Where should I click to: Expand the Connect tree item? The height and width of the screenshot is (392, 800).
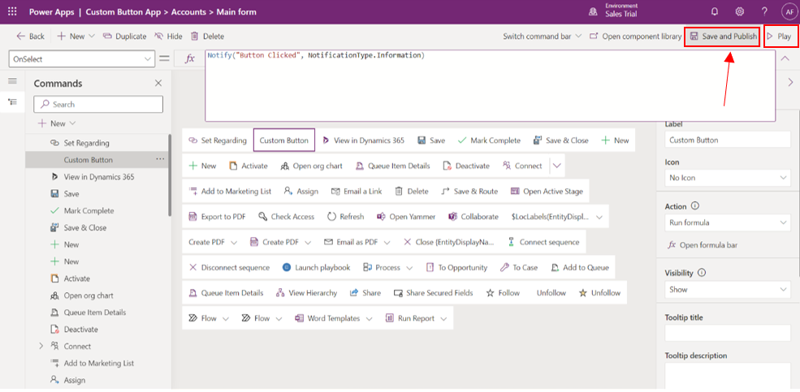tap(41, 346)
